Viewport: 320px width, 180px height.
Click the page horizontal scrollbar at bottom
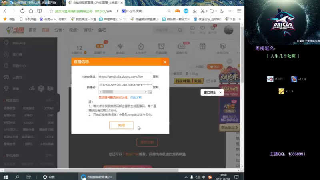(x=91, y=170)
